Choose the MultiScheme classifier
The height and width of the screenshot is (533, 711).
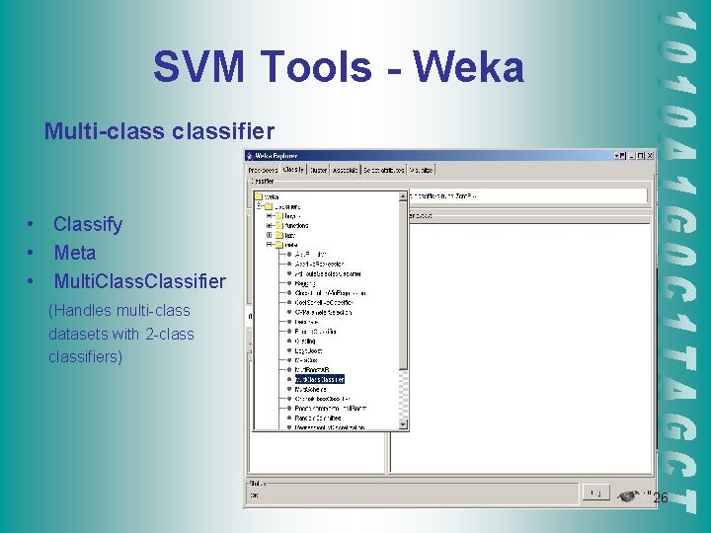pyautogui.click(x=311, y=389)
